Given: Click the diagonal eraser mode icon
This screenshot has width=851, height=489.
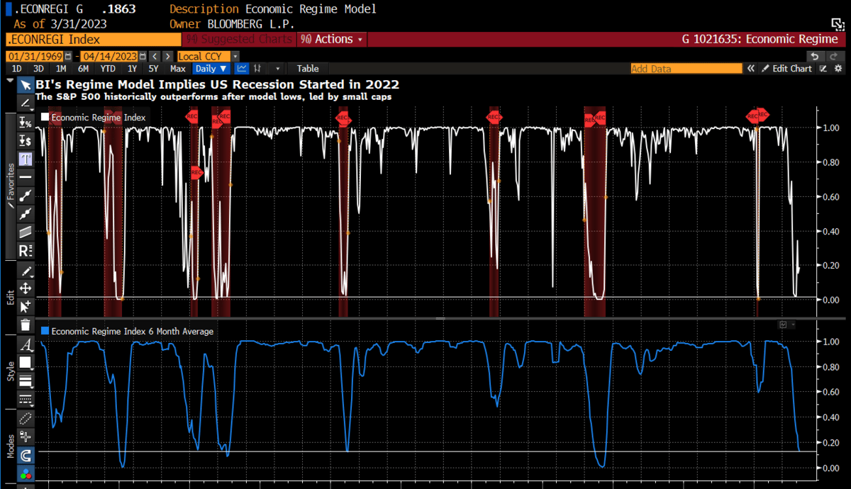Looking at the screenshot, I should (26, 418).
